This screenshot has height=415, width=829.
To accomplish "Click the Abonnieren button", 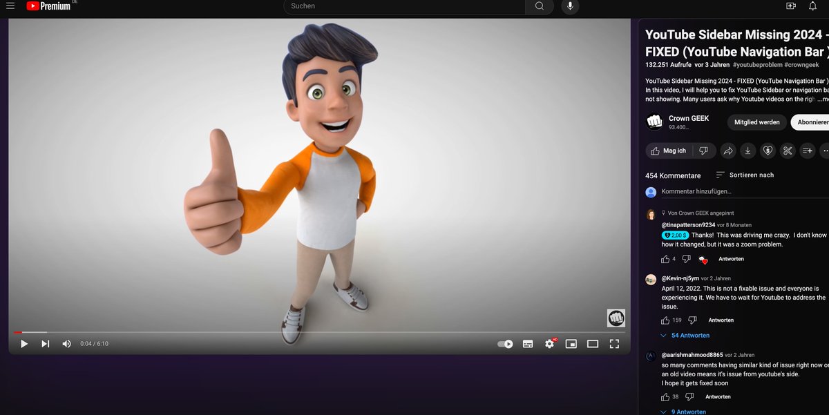I will [x=811, y=122].
